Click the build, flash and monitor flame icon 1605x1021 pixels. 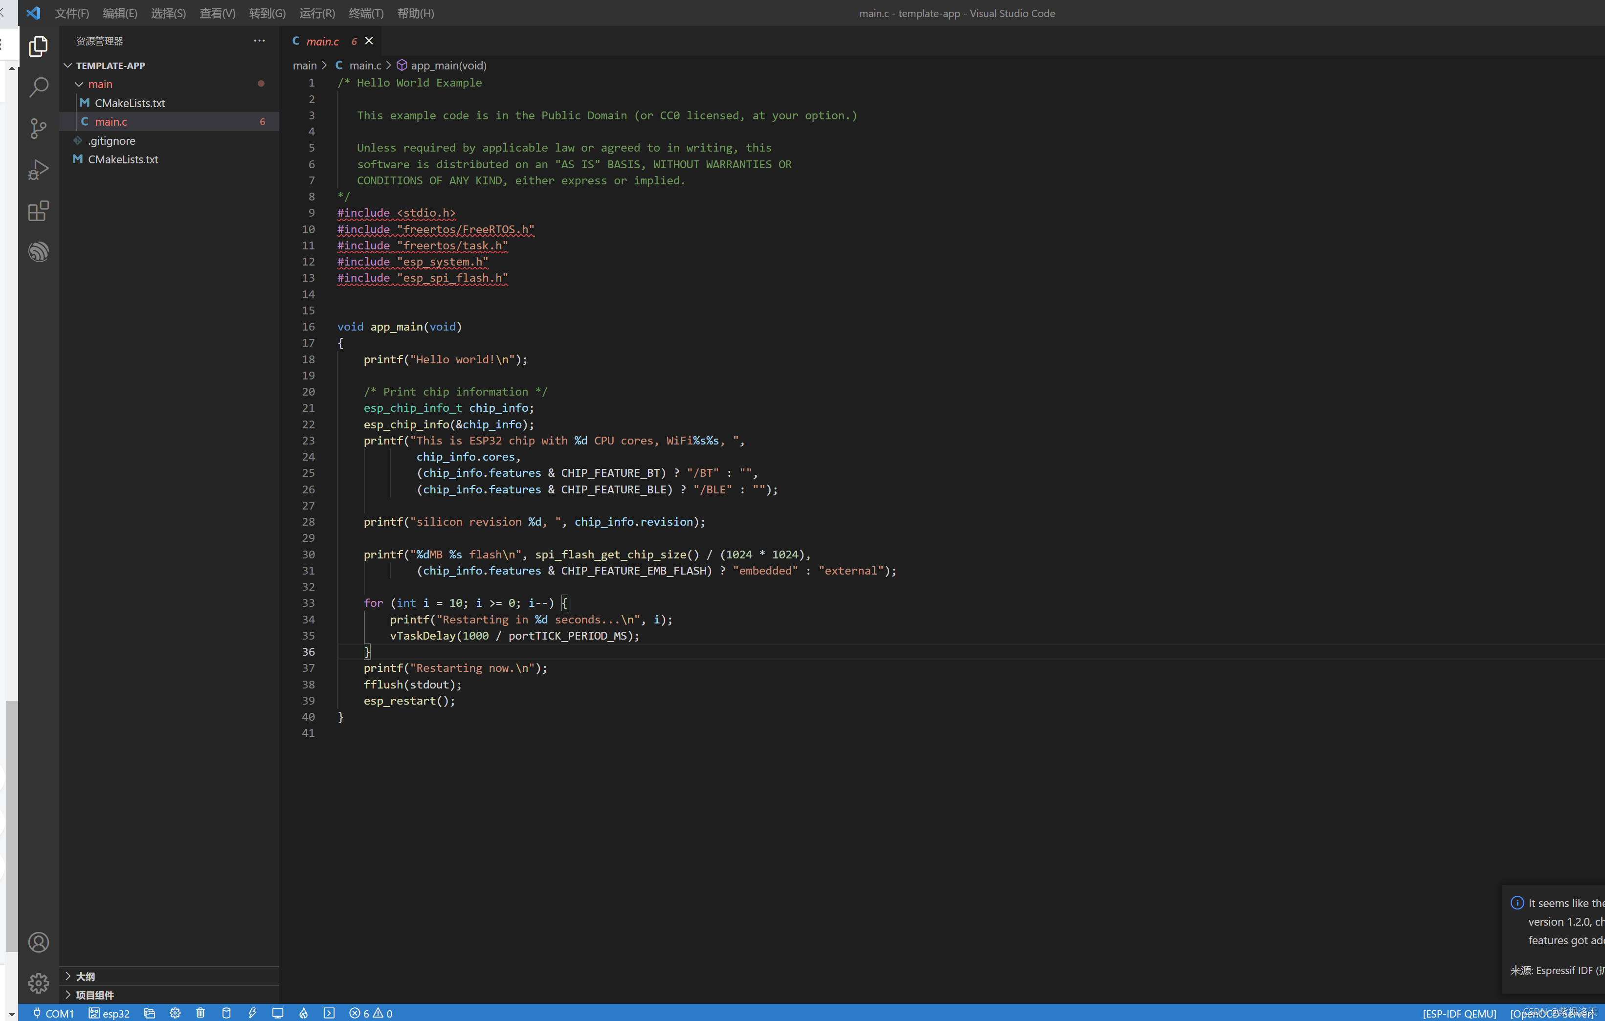[x=303, y=1013]
